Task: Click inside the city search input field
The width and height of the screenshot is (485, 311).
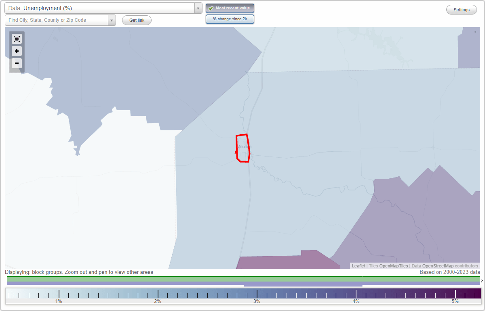Action: tap(57, 20)
